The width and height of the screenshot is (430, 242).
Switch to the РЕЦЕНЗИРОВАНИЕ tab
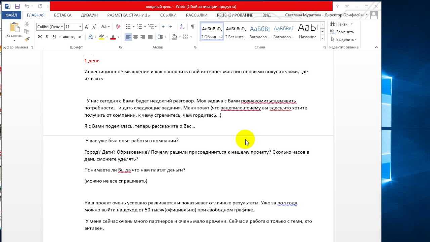pos(235,15)
